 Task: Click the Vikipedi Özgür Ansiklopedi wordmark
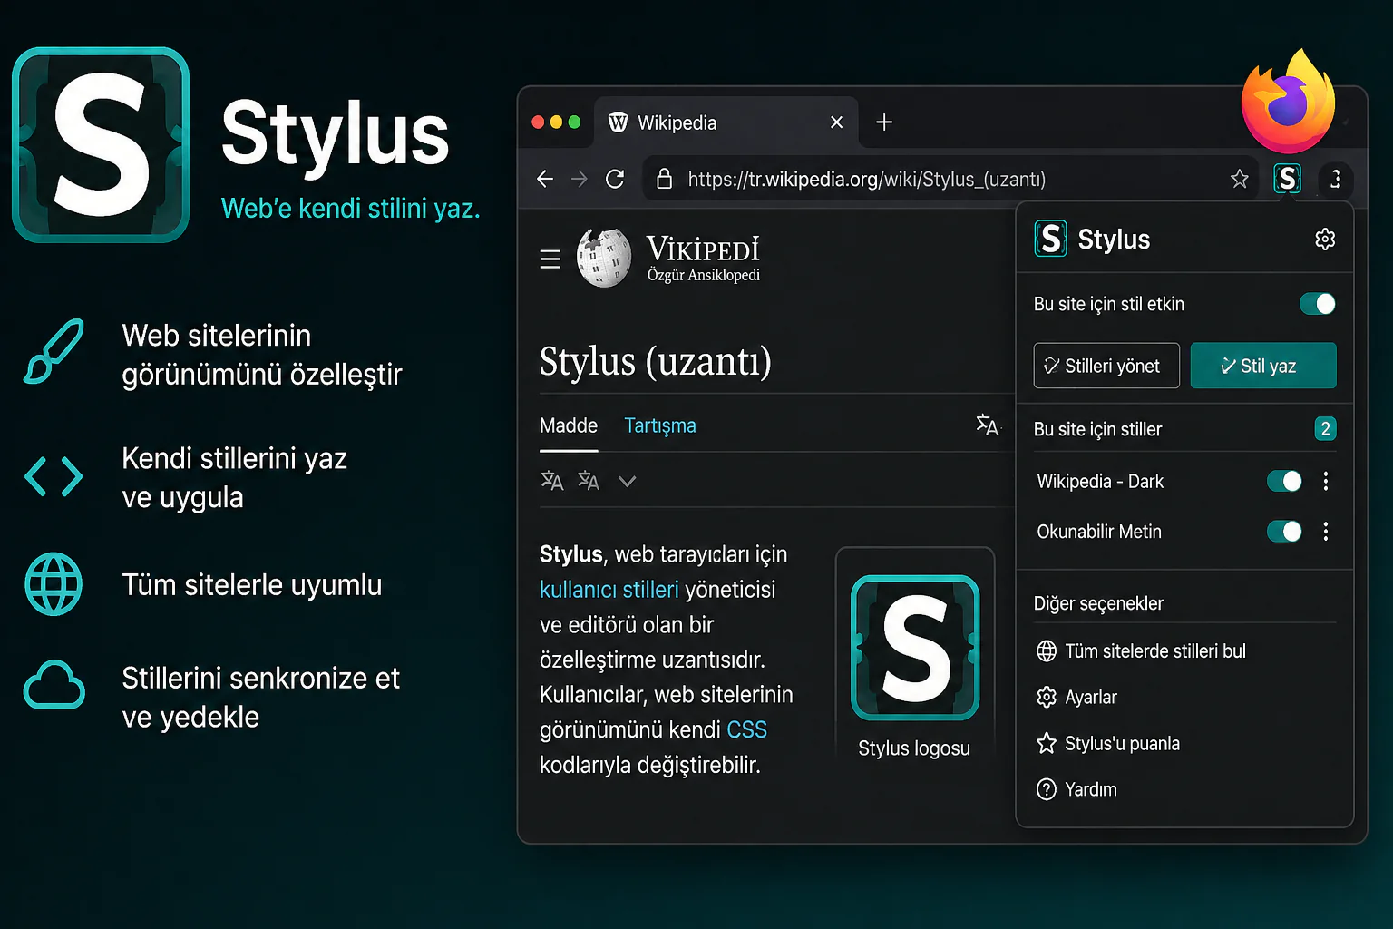(703, 258)
